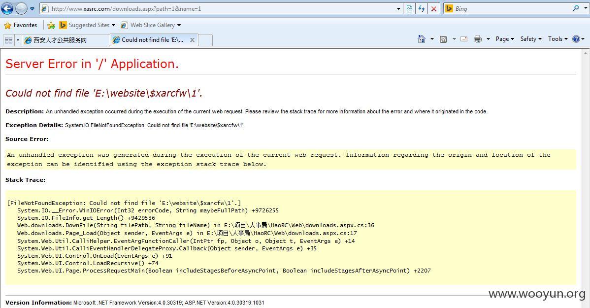Click the Control.OnLoad(EventArgs e) line
The image size is (590, 308).
tap(95, 256)
